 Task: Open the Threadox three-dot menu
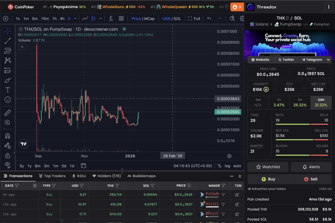[328, 7]
